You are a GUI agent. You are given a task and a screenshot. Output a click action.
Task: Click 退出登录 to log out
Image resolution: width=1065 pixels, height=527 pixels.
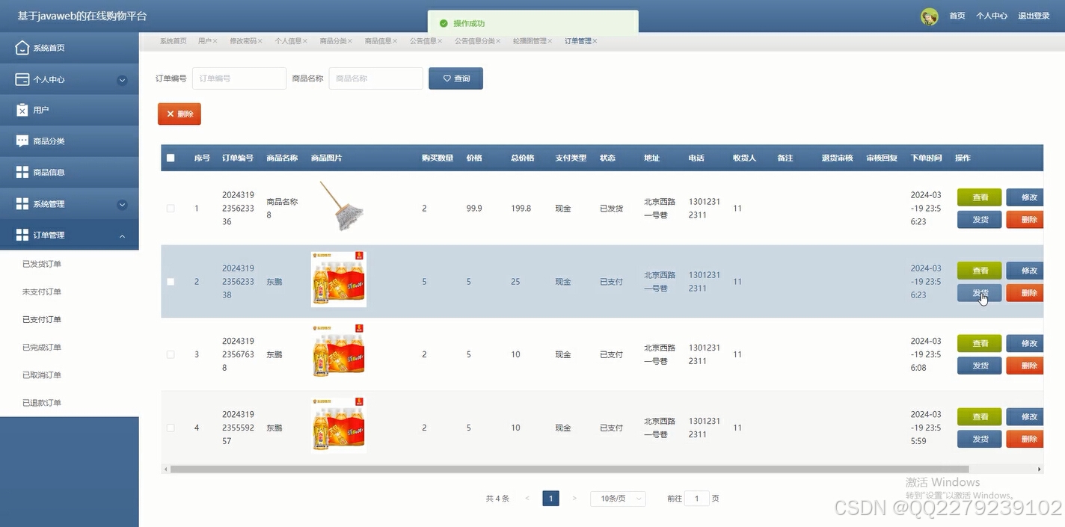tap(1034, 16)
